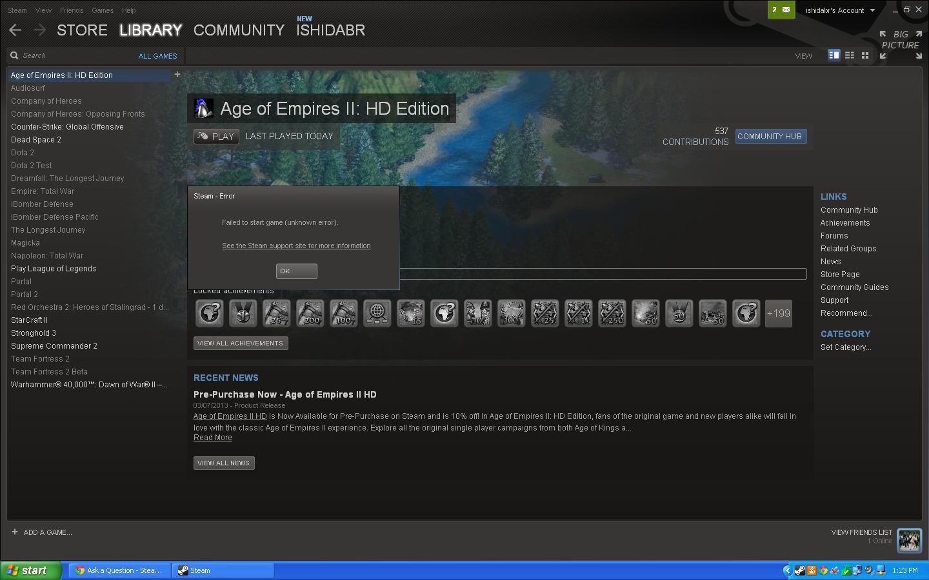Open the Help menu
Image resolution: width=929 pixels, height=580 pixels.
(129, 10)
